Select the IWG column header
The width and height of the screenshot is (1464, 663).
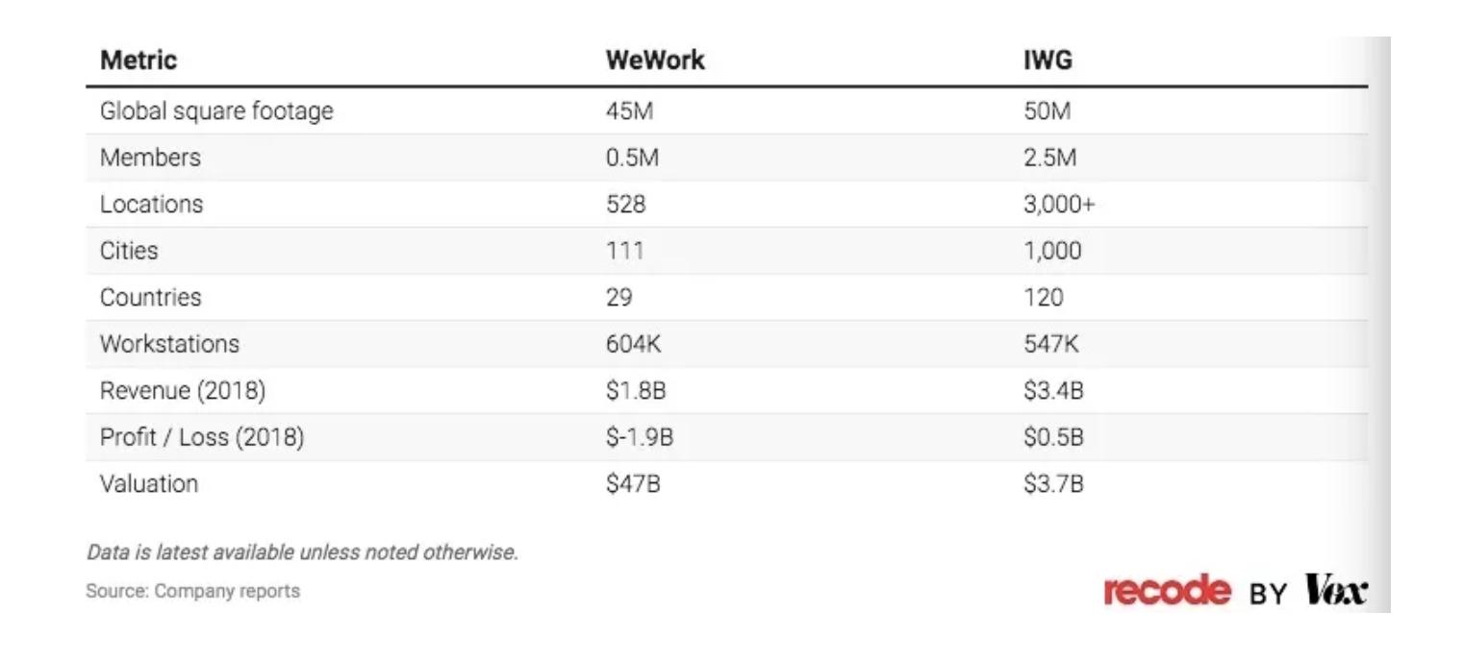1048,60
